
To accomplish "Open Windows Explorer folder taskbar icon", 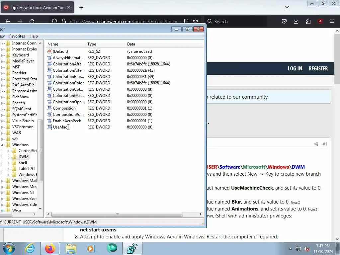I will [x=71, y=248].
